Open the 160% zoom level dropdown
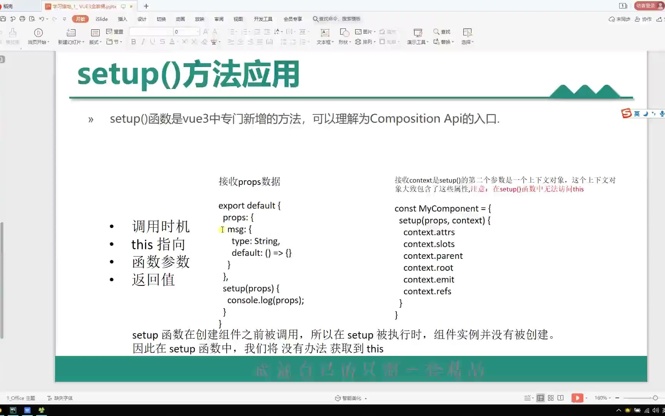The width and height of the screenshot is (665, 416). [603, 398]
